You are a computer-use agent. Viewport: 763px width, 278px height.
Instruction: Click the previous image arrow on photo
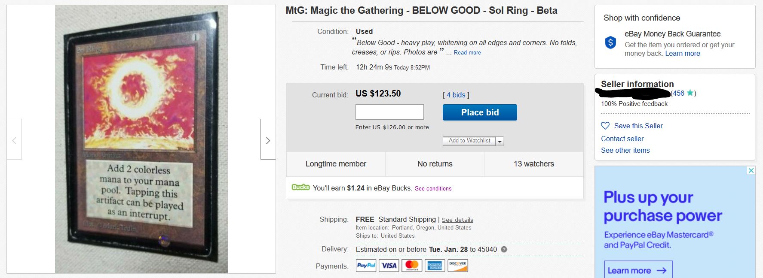(x=14, y=140)
